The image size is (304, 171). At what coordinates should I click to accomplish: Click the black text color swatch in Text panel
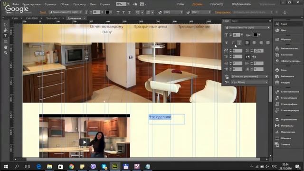(256, 35)
